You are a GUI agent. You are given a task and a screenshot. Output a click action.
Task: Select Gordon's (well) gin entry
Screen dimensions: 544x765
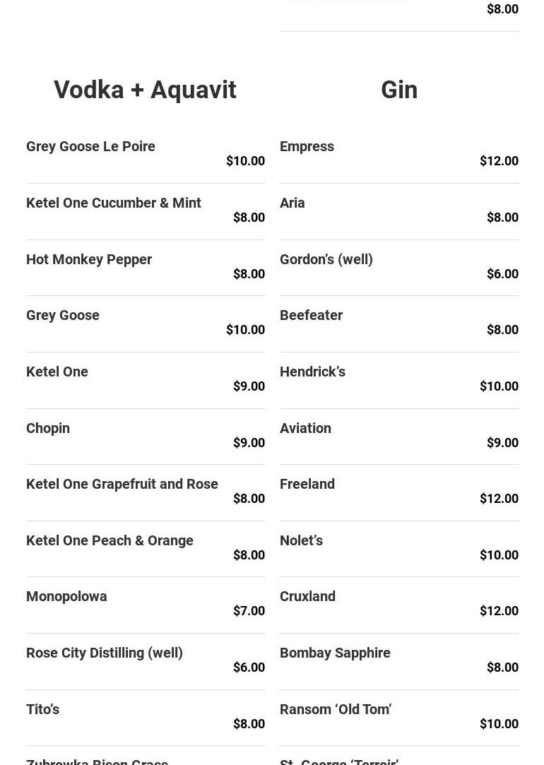click(x=326, y=259)
